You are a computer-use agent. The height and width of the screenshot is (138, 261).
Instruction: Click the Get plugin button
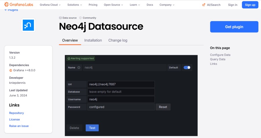[x=234, y=27]
